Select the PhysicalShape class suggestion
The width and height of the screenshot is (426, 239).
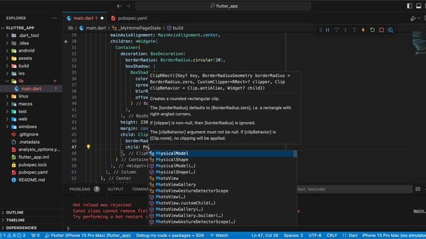pyautogui.click(x=222, y=159)
